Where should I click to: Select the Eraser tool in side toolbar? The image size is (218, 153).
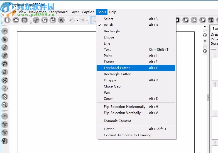(x=5, y=80)
